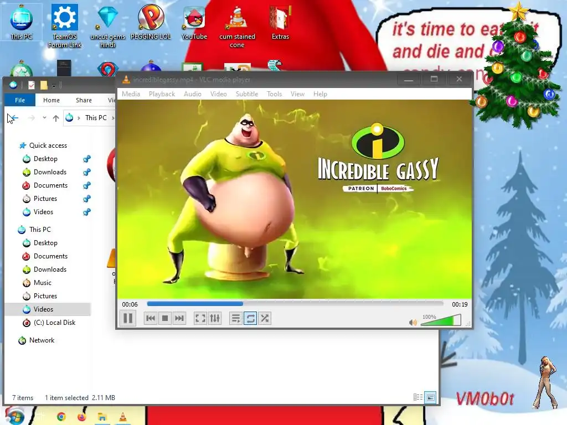Switch to Share ribbon tab

pos(84,100)
